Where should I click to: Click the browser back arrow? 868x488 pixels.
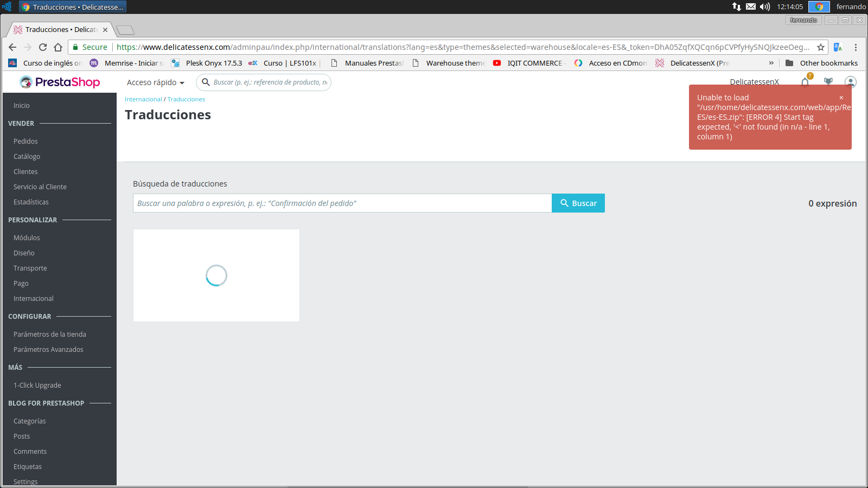(12, 47)
